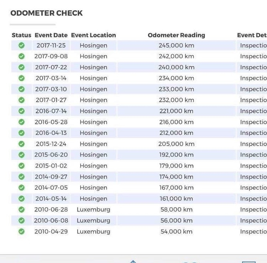Click the green check status for 2017-09-08
Viewport: 267px width, 263px height.
pyautogui.click(x=22, y=56)
